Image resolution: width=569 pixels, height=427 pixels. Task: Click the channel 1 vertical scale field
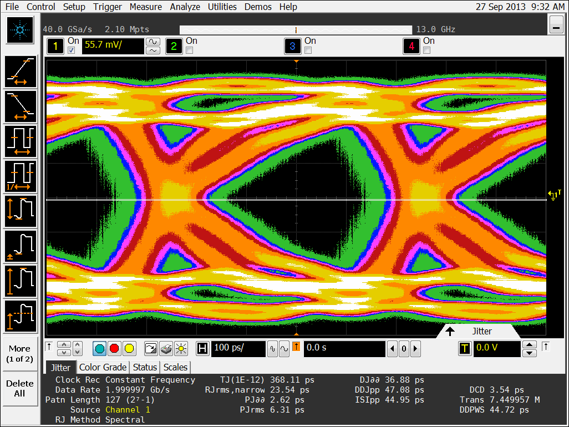[x=113, y=46]
